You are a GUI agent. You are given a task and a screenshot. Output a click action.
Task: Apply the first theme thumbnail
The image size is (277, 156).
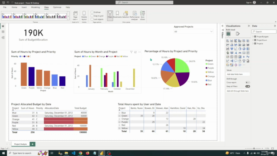coord(7,16)
